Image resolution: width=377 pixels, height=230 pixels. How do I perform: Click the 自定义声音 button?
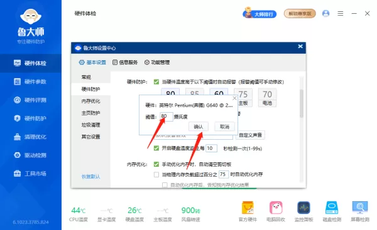pyautogui.click(x=250, y=135)
